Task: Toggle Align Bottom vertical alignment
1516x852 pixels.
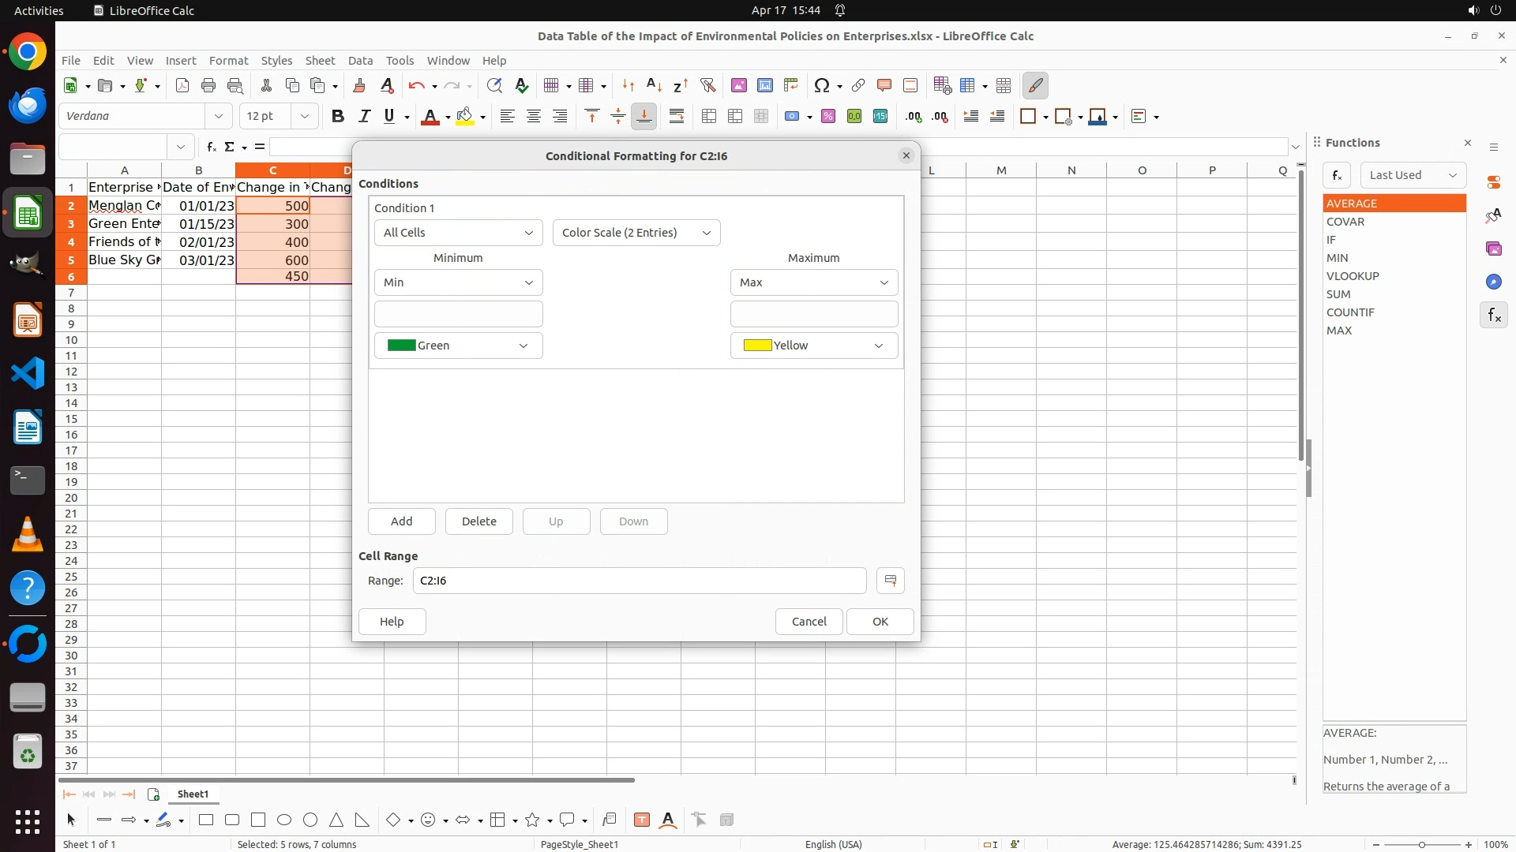Action: pyautogui.click(x=644, y=117)
